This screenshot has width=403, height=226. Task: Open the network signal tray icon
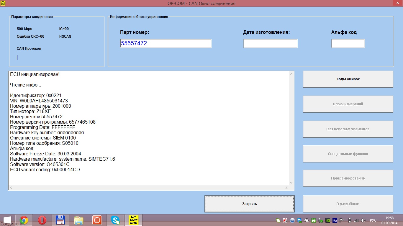356,220
